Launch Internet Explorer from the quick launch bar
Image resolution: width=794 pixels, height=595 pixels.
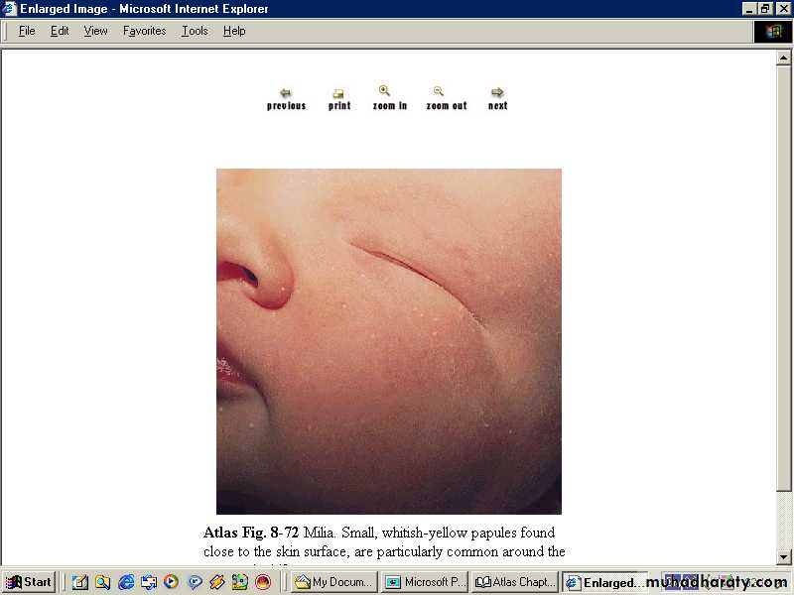(126, 582)
